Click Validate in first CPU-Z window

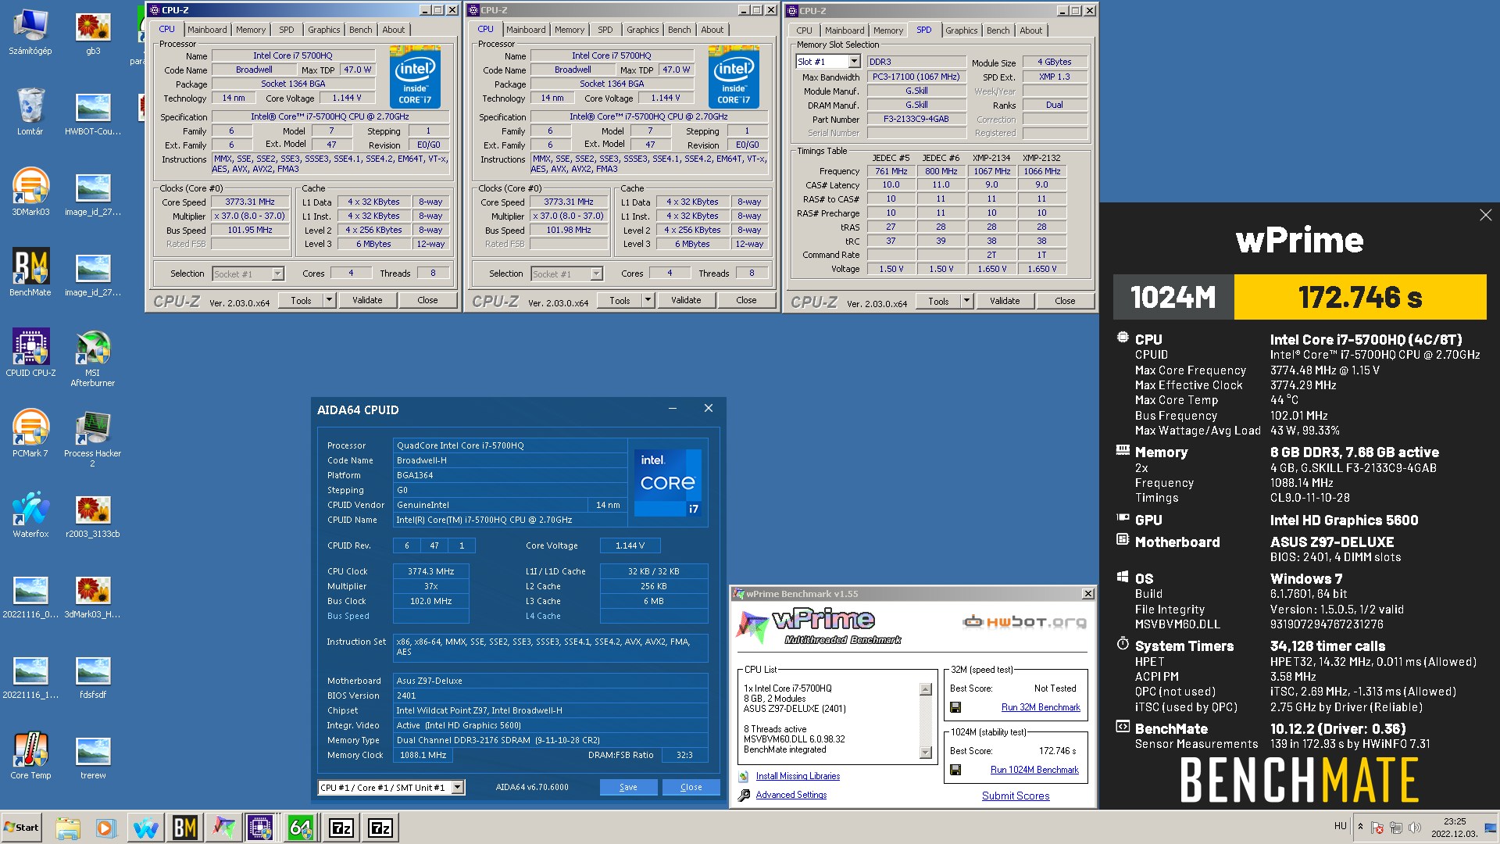tap(367, 300)
